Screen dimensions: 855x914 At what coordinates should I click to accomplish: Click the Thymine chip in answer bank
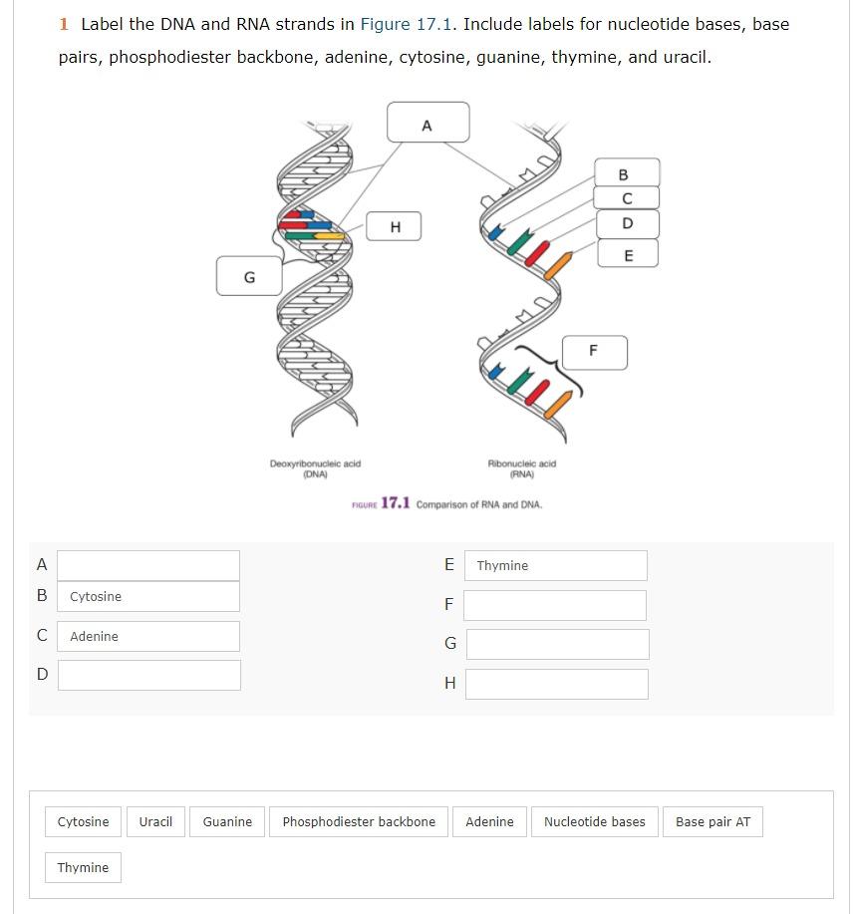pyautogui.click(x=84, y=867)
